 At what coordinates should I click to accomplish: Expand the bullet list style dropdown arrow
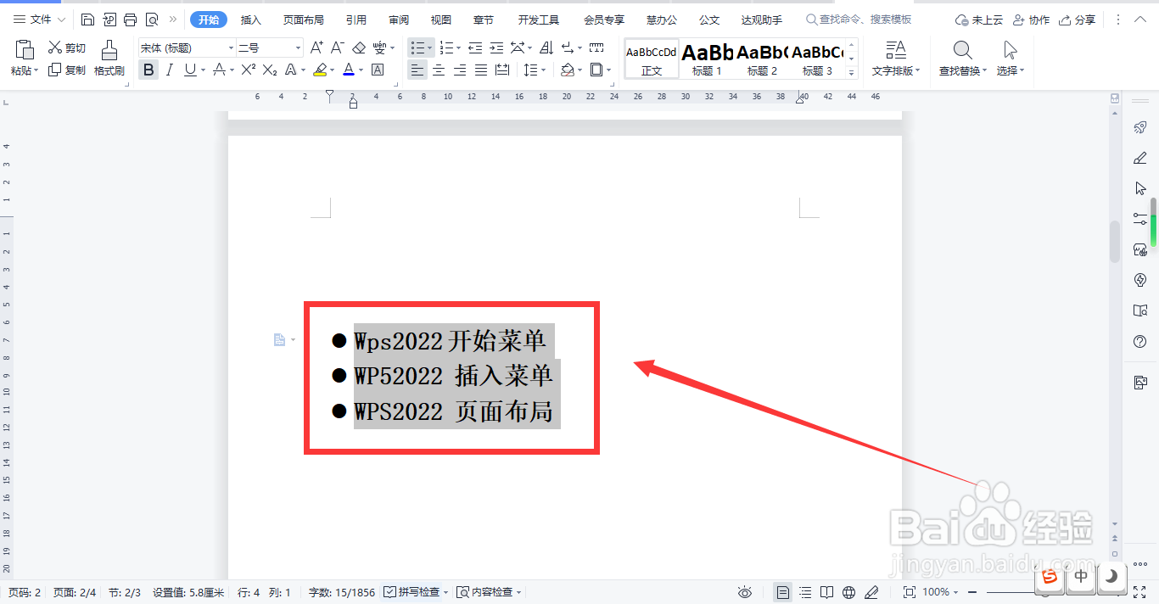pos(430,48)
